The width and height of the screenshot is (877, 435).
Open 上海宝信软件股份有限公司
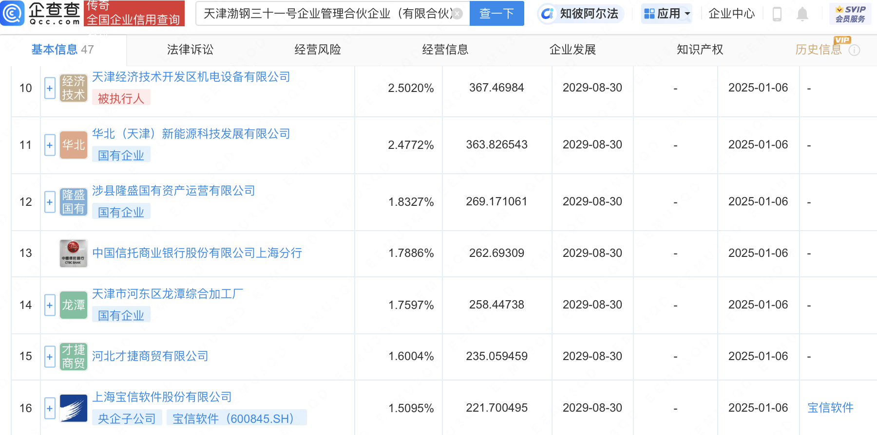pyautogui.click(x=162, y=397)
